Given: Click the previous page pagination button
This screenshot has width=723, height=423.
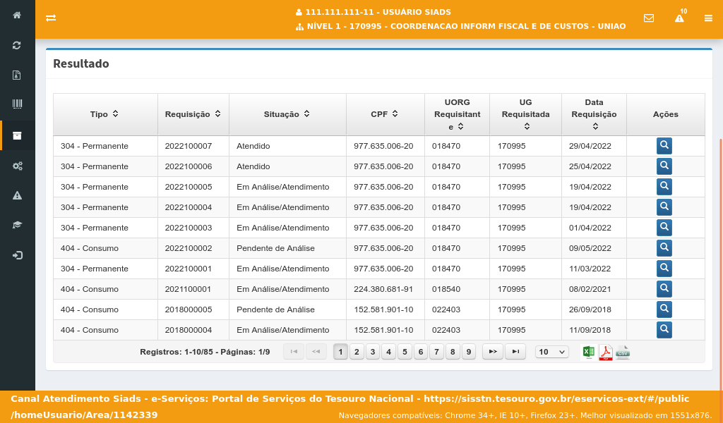Looking at the screenshot, I should 316,352.
